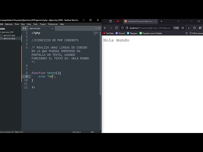Reload the localhost page
Image resolution: width=203 pixels, height=152 pixels.
tap(116, 28)
